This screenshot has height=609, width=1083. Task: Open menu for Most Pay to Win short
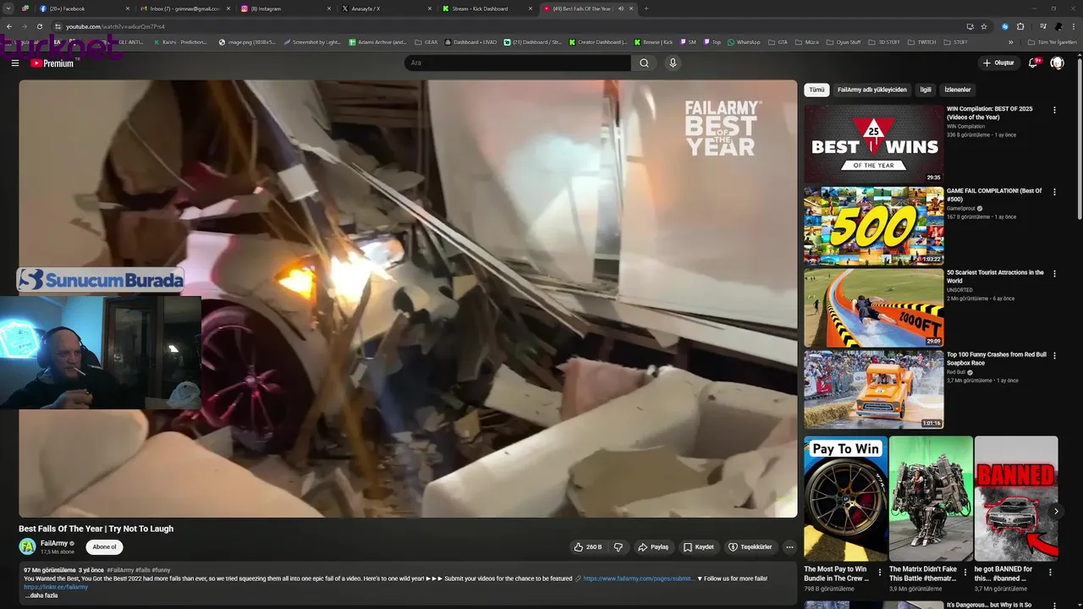(880, 572)
